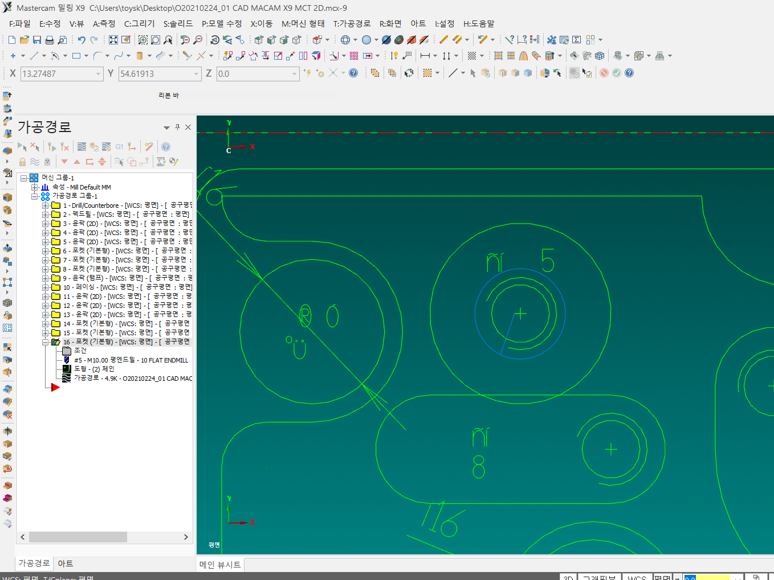
Task: Close the 가공경로 panel
Action: 188,127
